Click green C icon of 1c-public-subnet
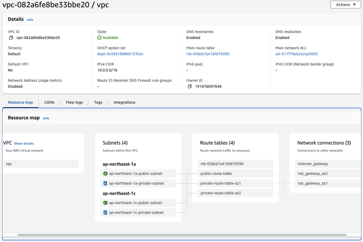The image size is (363, 242). [x=105, y=203]
